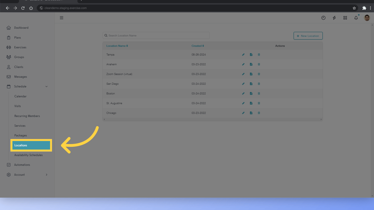
Task: Toggle the sidebar with the hamburger icon
Action: [61, 17]
